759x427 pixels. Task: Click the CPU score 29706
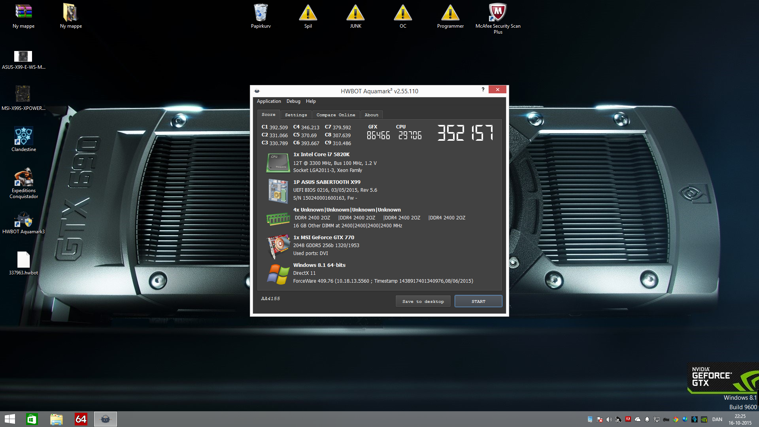410,136
